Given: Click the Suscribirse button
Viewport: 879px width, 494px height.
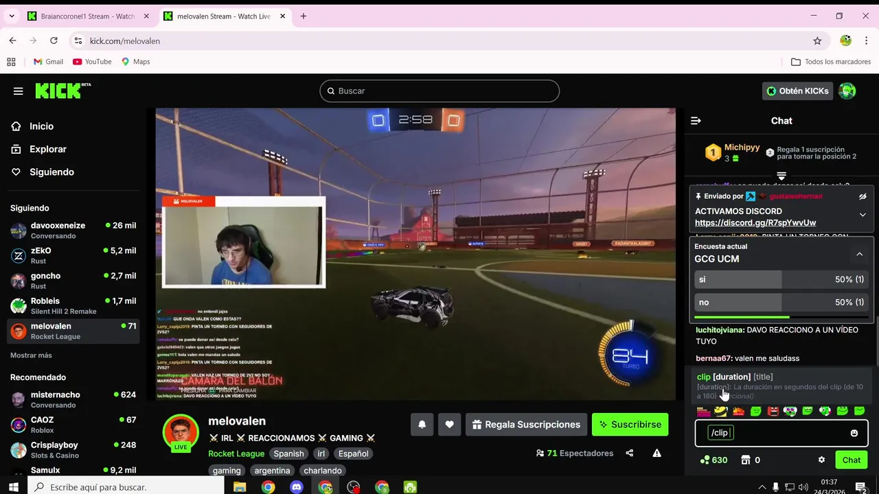Looking at the screenshot, I should [x=630, y=425].
